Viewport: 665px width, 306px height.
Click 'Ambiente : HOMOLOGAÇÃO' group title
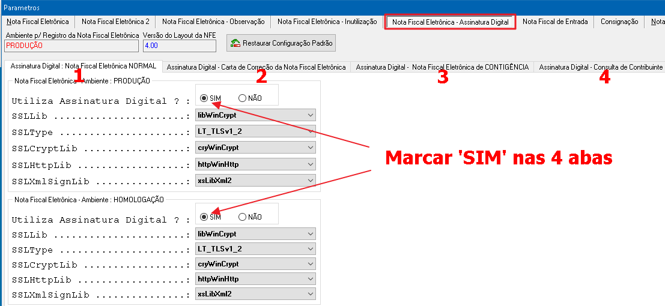click(89, 199)
